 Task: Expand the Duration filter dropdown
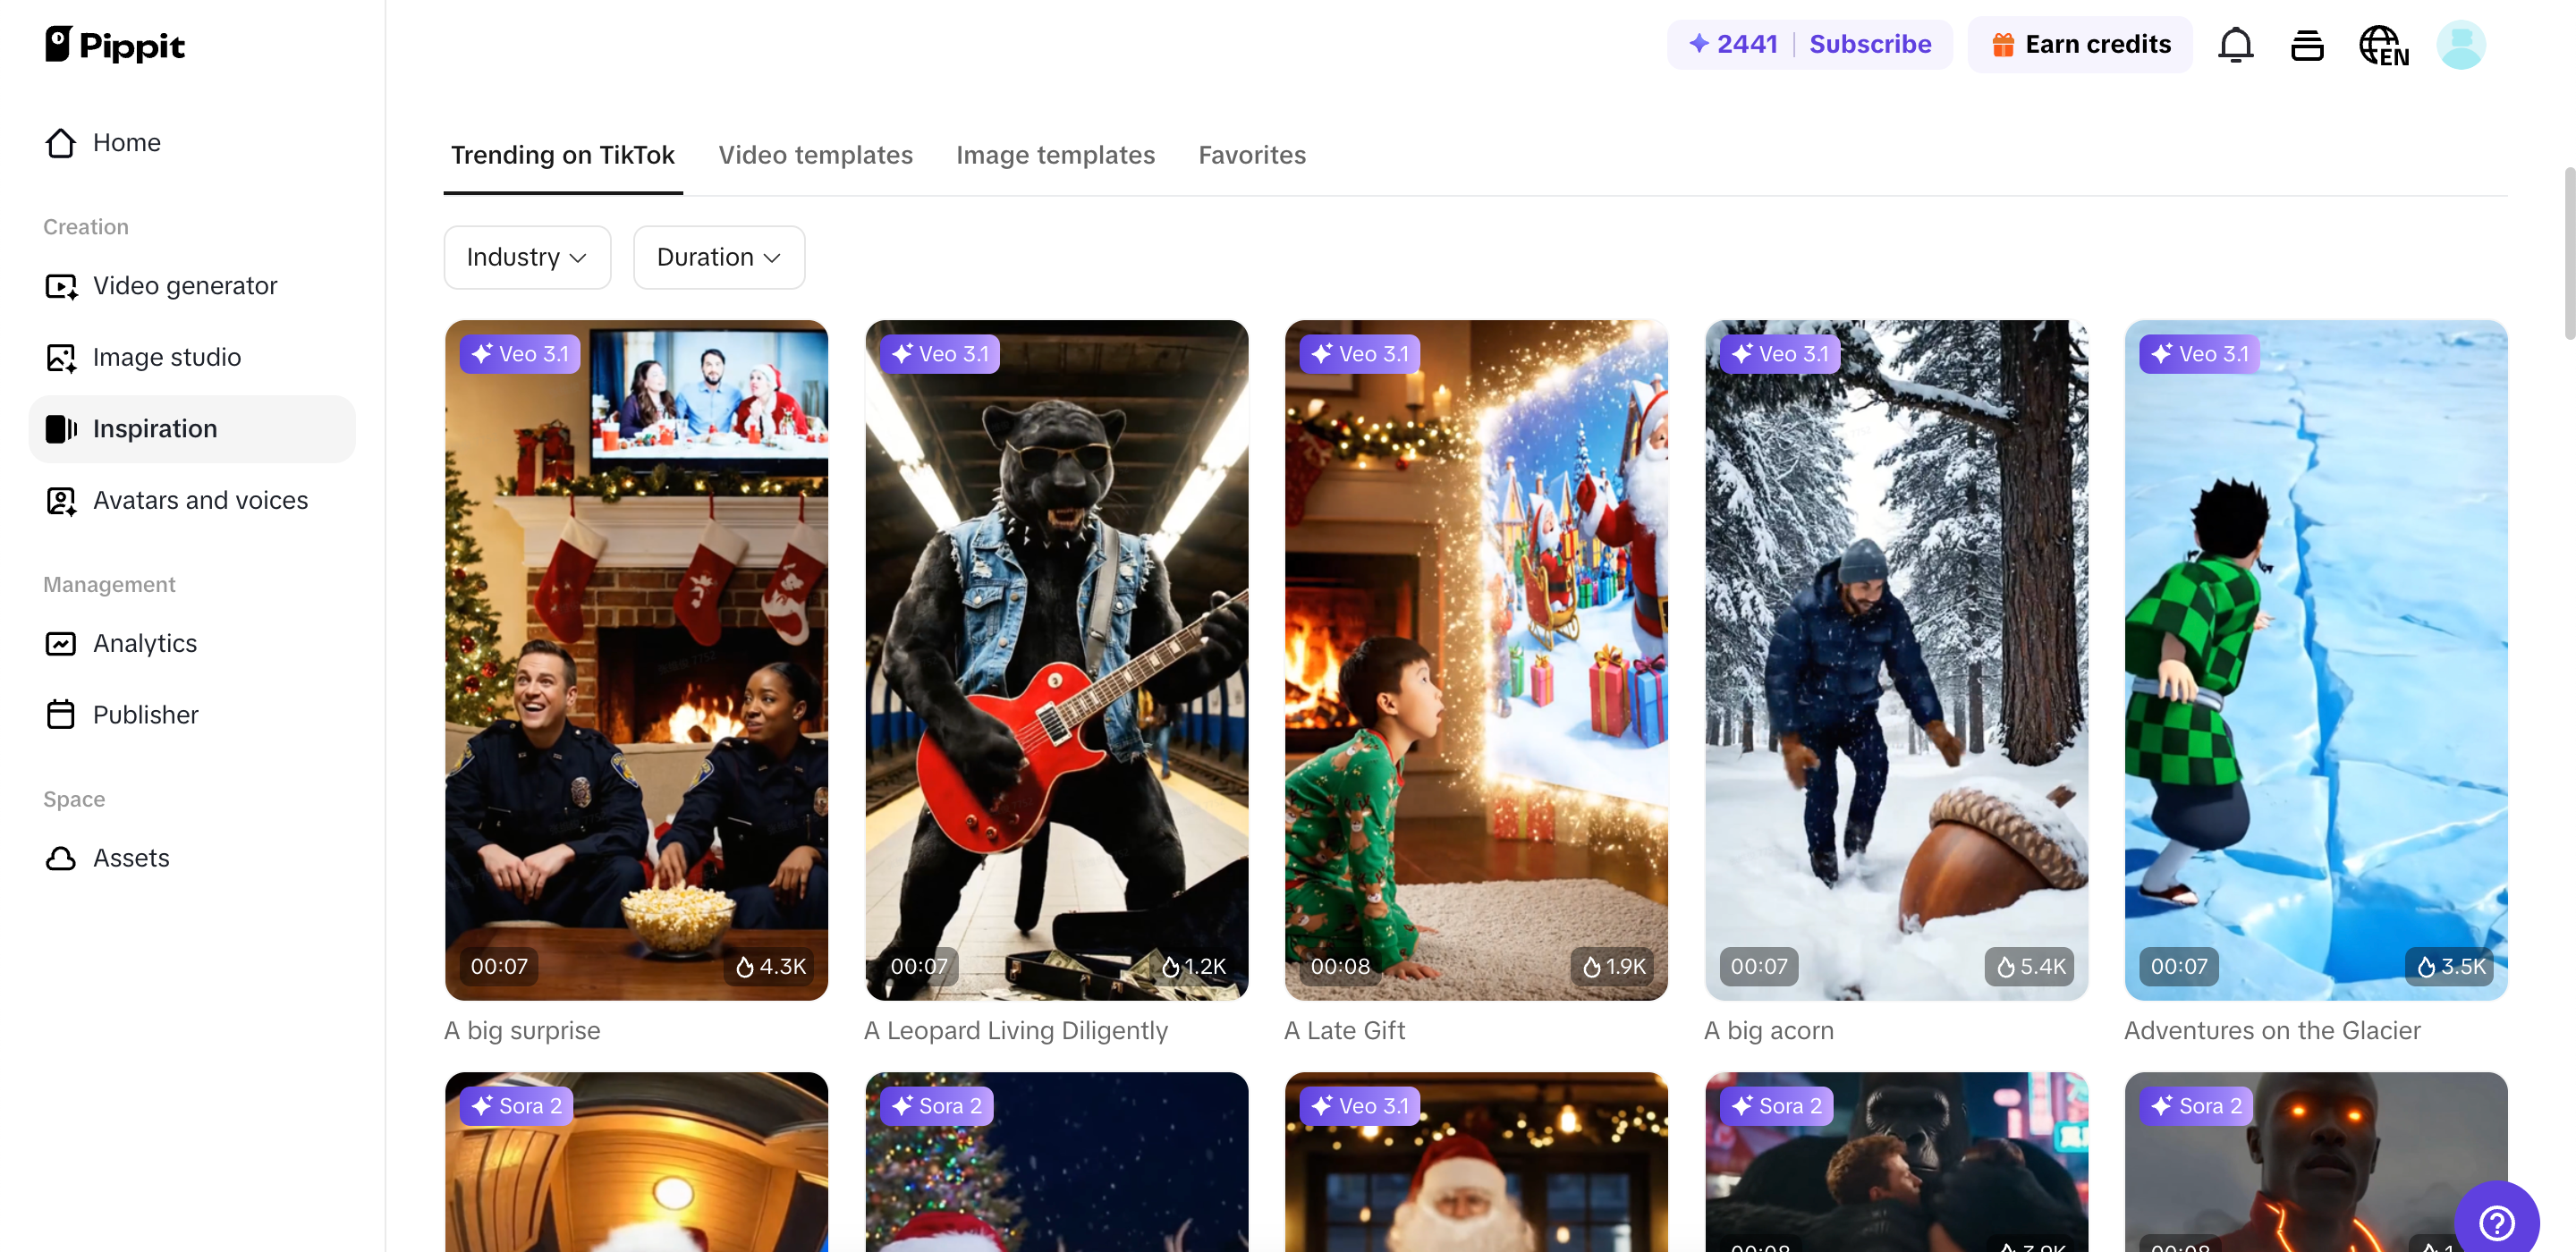point(718,258)
